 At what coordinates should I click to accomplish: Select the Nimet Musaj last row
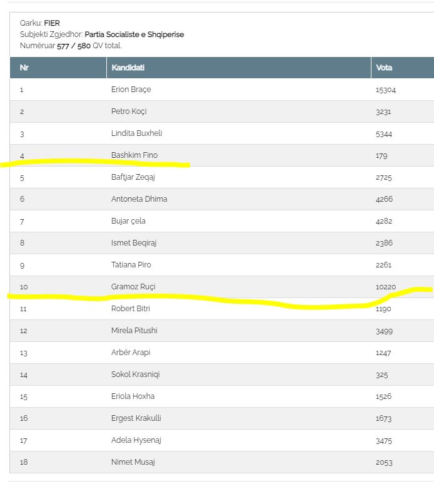[x=222, y=462]
